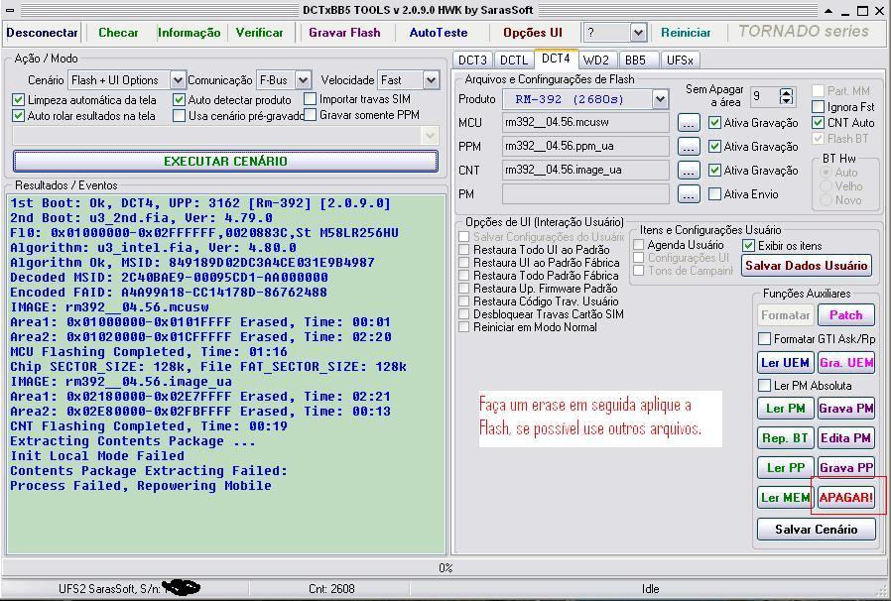Switch to the UFSx tab

[680, 60]
